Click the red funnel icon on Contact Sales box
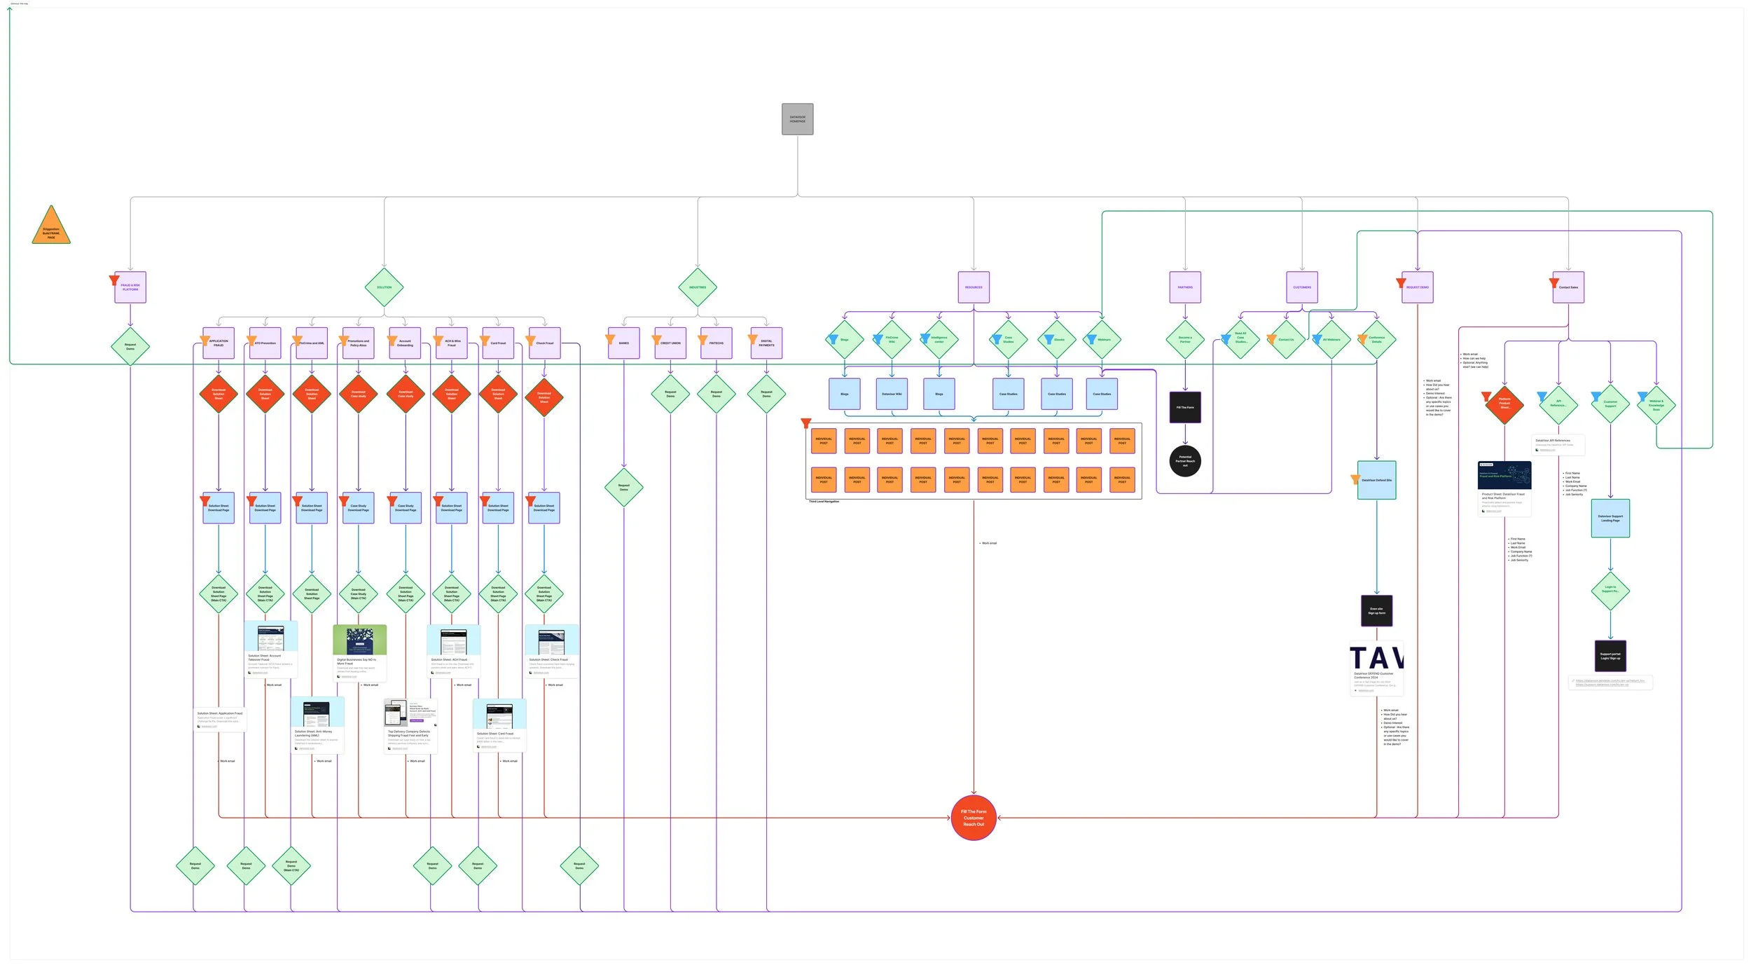The width and height of the screenshot is (1751, 967). [x=1553, y=283]
